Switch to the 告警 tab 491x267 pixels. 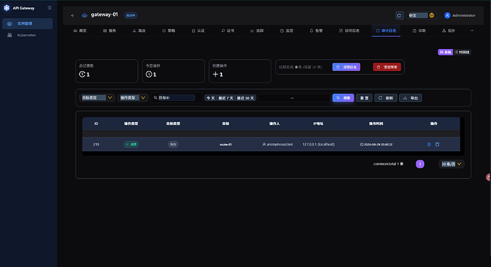[316, 31]
